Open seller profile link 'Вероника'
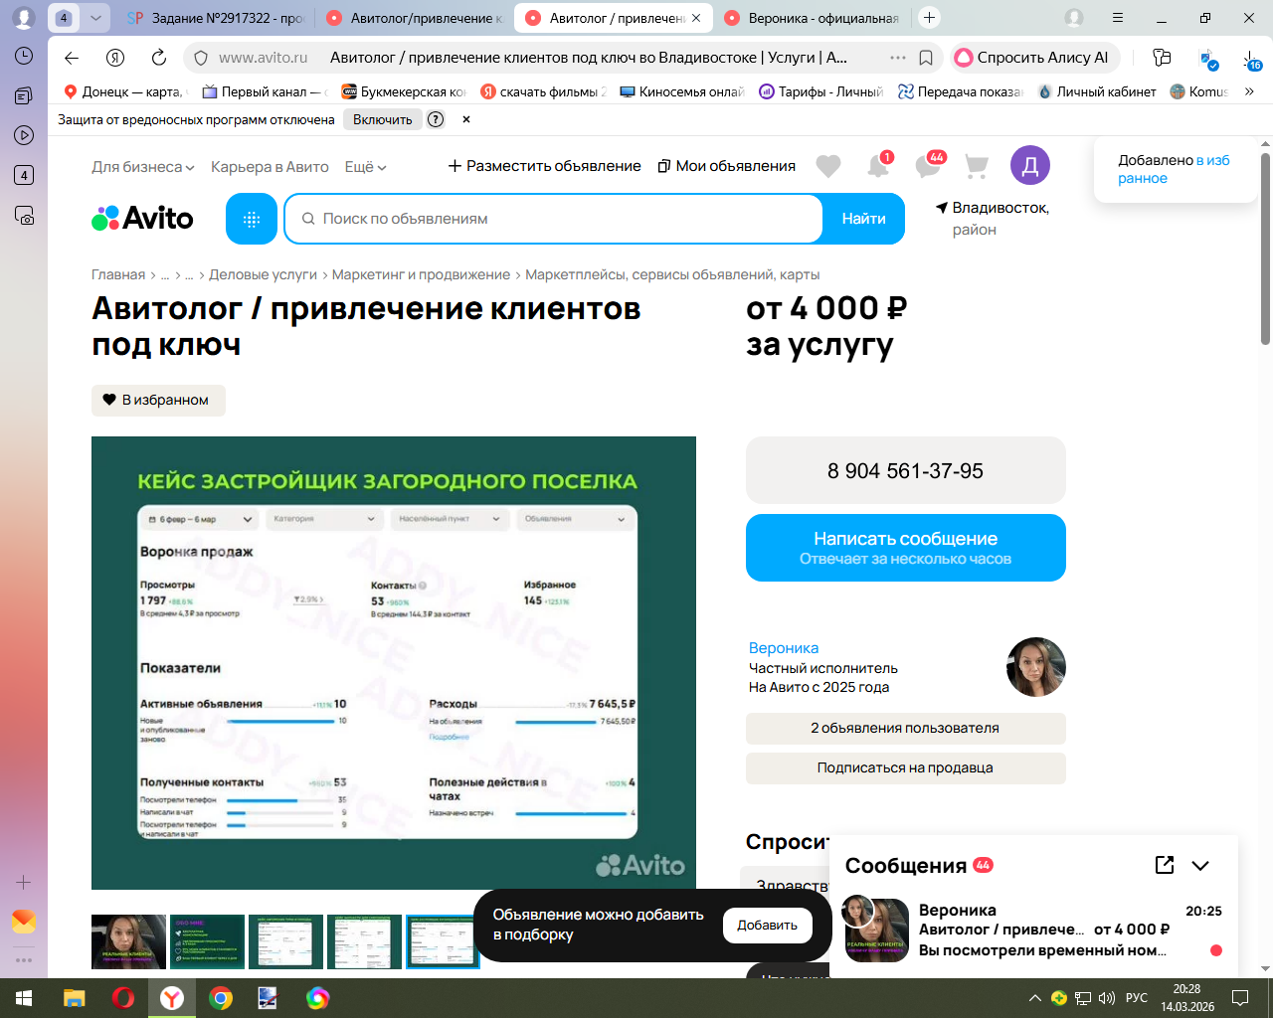 coord(784,648)
